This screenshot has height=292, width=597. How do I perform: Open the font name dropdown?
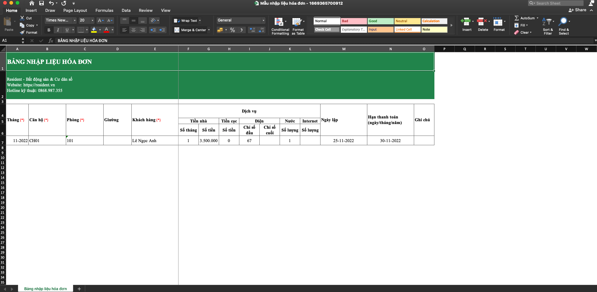point(75,21)
